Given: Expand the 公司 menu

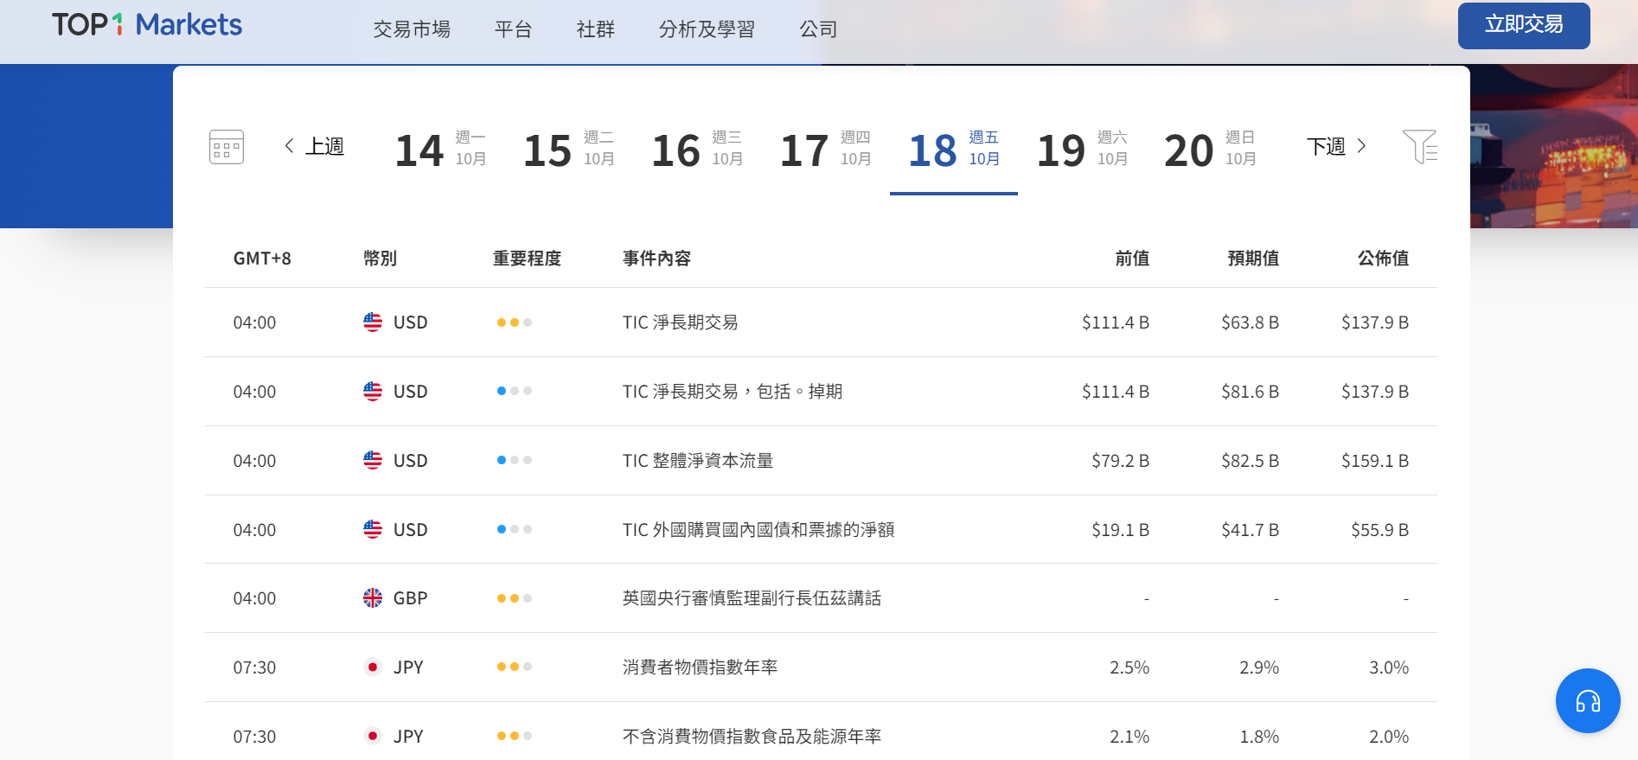Looking at the screenshot, I should [x=818, y=29].
